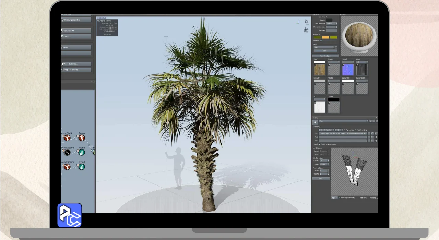Screen dimensions: 439x240
Task: Open Video tutorials
Action: pos(76,64)
